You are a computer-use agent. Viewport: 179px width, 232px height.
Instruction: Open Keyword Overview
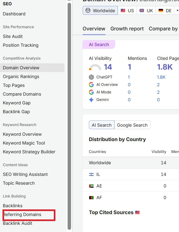[x=22, y=134]
